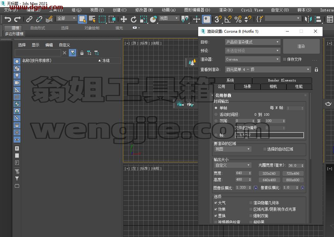Screen dimensions: 334x237
Task: Toggle the Spinner Snap icon
Action: [x=248, y=19]
